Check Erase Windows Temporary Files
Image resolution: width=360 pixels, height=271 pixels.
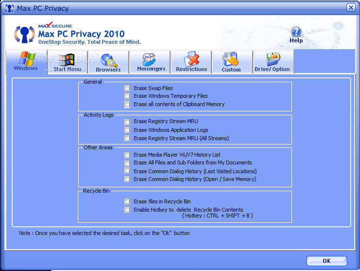tap(127, 96)
